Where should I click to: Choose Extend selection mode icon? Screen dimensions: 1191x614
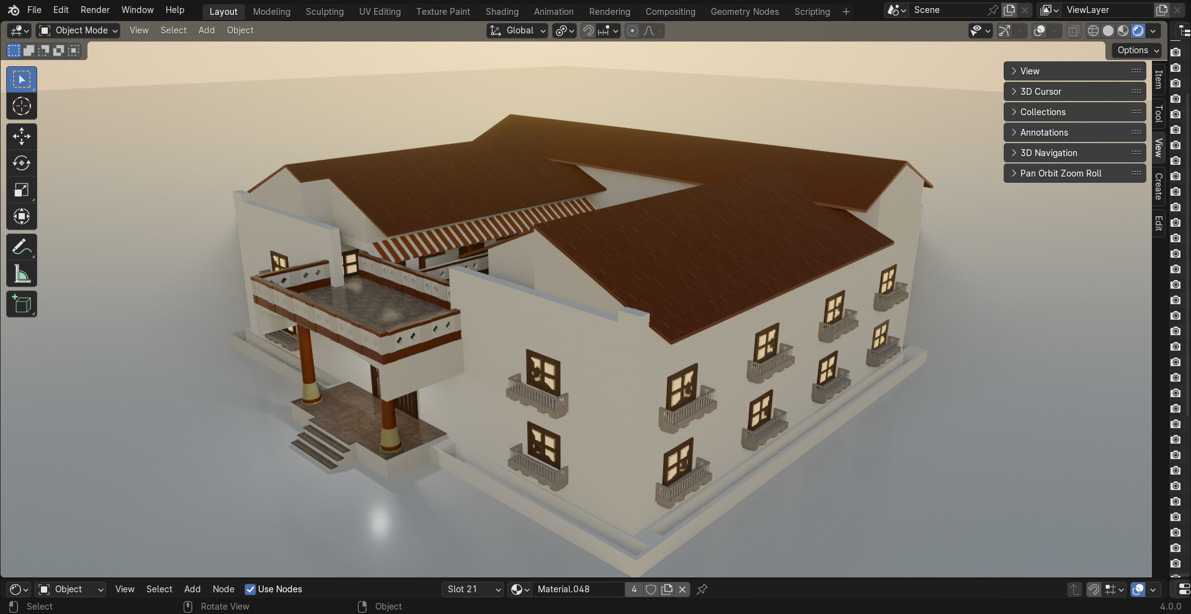tap(29, 51)
